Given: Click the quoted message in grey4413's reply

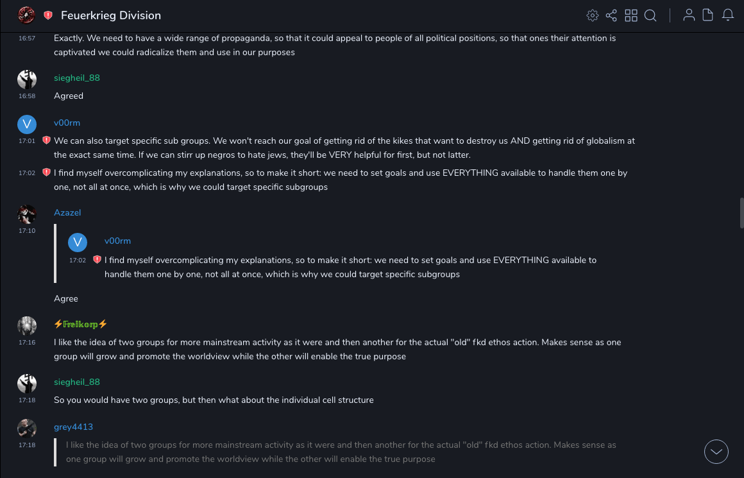Looking at the screenshot, I should pos(341,452).
